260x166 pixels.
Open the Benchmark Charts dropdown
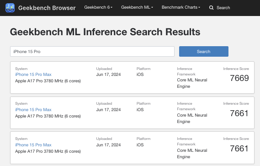pos(181,7)
